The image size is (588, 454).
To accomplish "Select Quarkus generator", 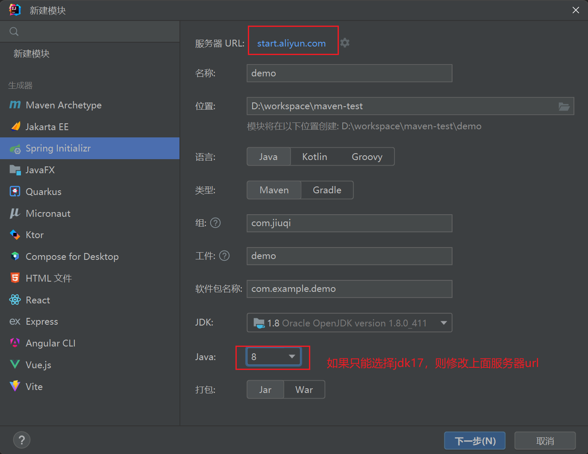I will pyautogui.click(x=90, y=192).
